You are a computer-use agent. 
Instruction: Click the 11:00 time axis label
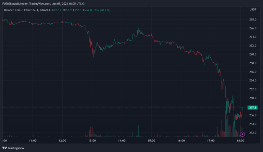tap(33, 140)
